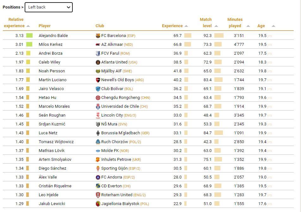This screenshot has width=301, height=212.
Task: Click Balde's 92.3 match level bar
Action: coord(219,35)
